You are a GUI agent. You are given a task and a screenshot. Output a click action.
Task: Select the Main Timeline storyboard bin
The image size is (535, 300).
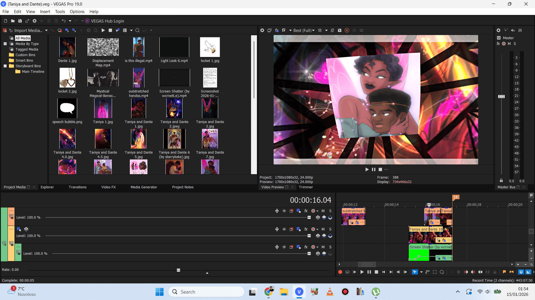[x=33, y=72]
